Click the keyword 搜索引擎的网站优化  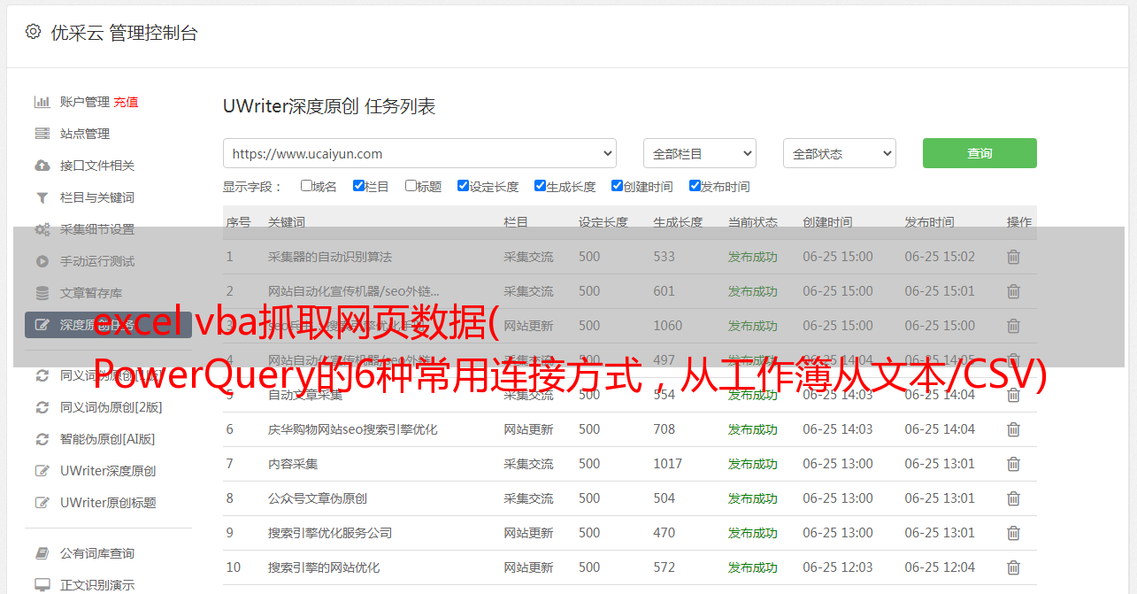tap(324, 567)
